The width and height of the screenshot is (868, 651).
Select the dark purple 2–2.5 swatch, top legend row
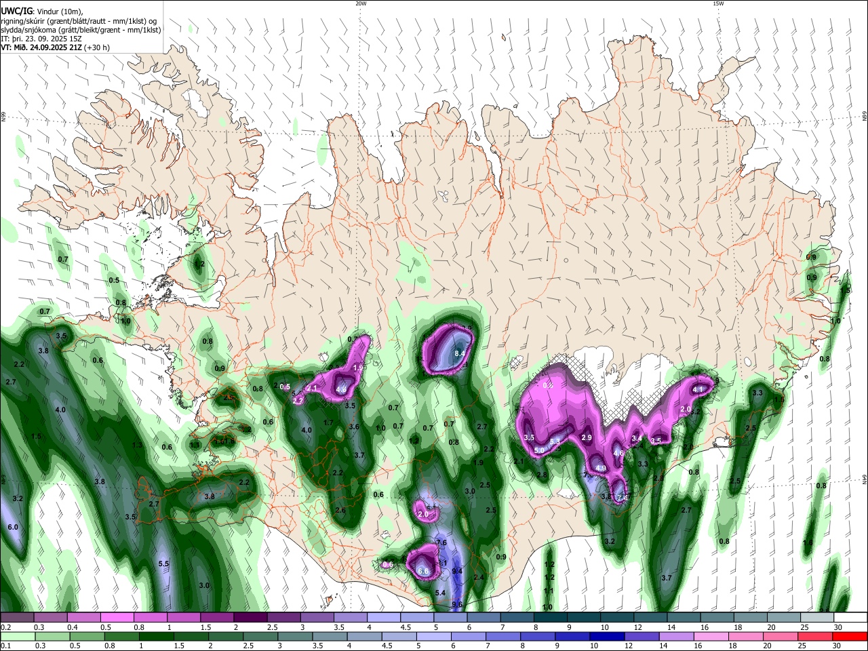pyautogui.click(x=250, y=618)
